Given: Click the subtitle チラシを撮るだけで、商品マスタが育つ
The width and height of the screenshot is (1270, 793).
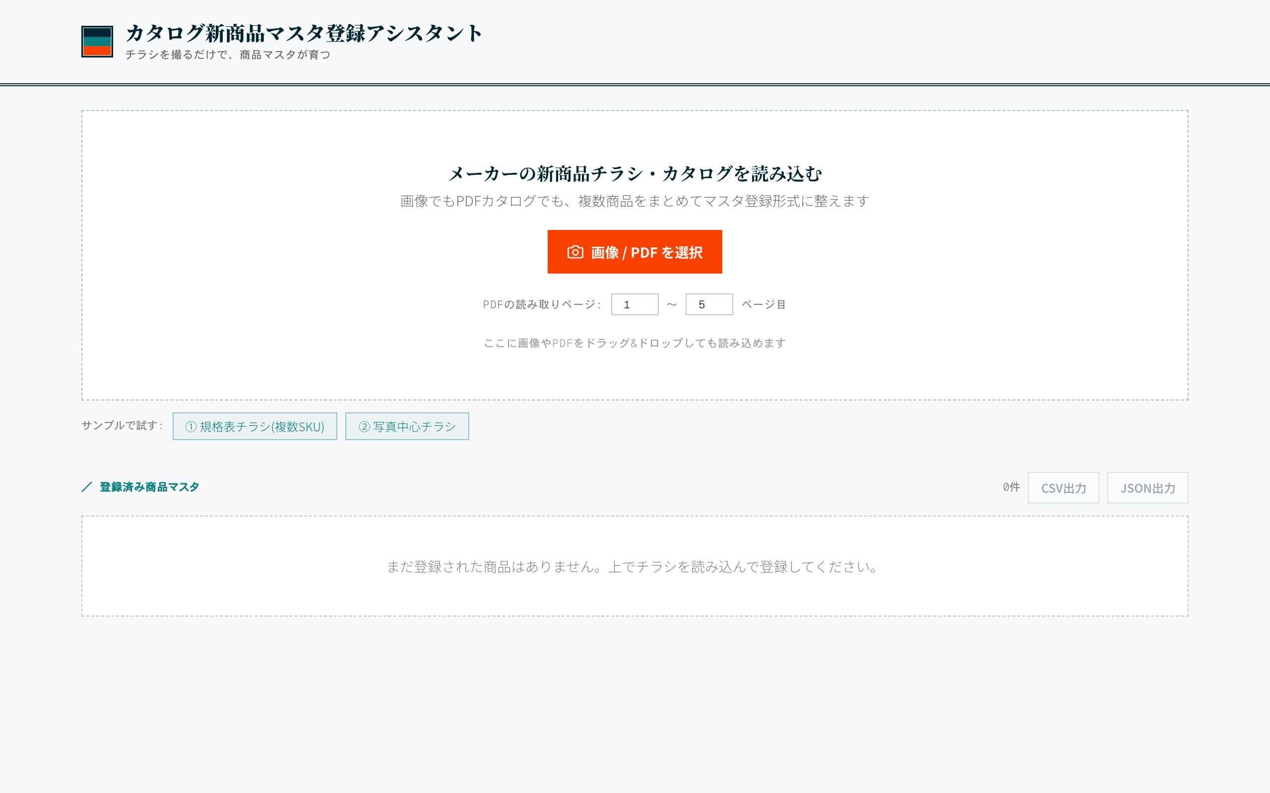Looking at the screenshot, I should (x=228, y=55).
